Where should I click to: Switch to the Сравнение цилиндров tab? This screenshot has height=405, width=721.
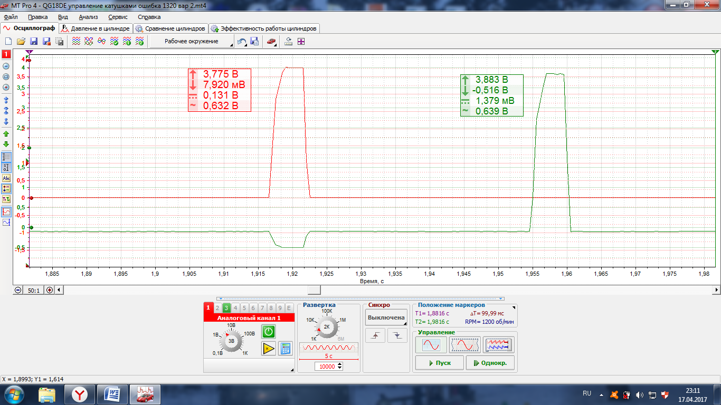click(170, 28)
